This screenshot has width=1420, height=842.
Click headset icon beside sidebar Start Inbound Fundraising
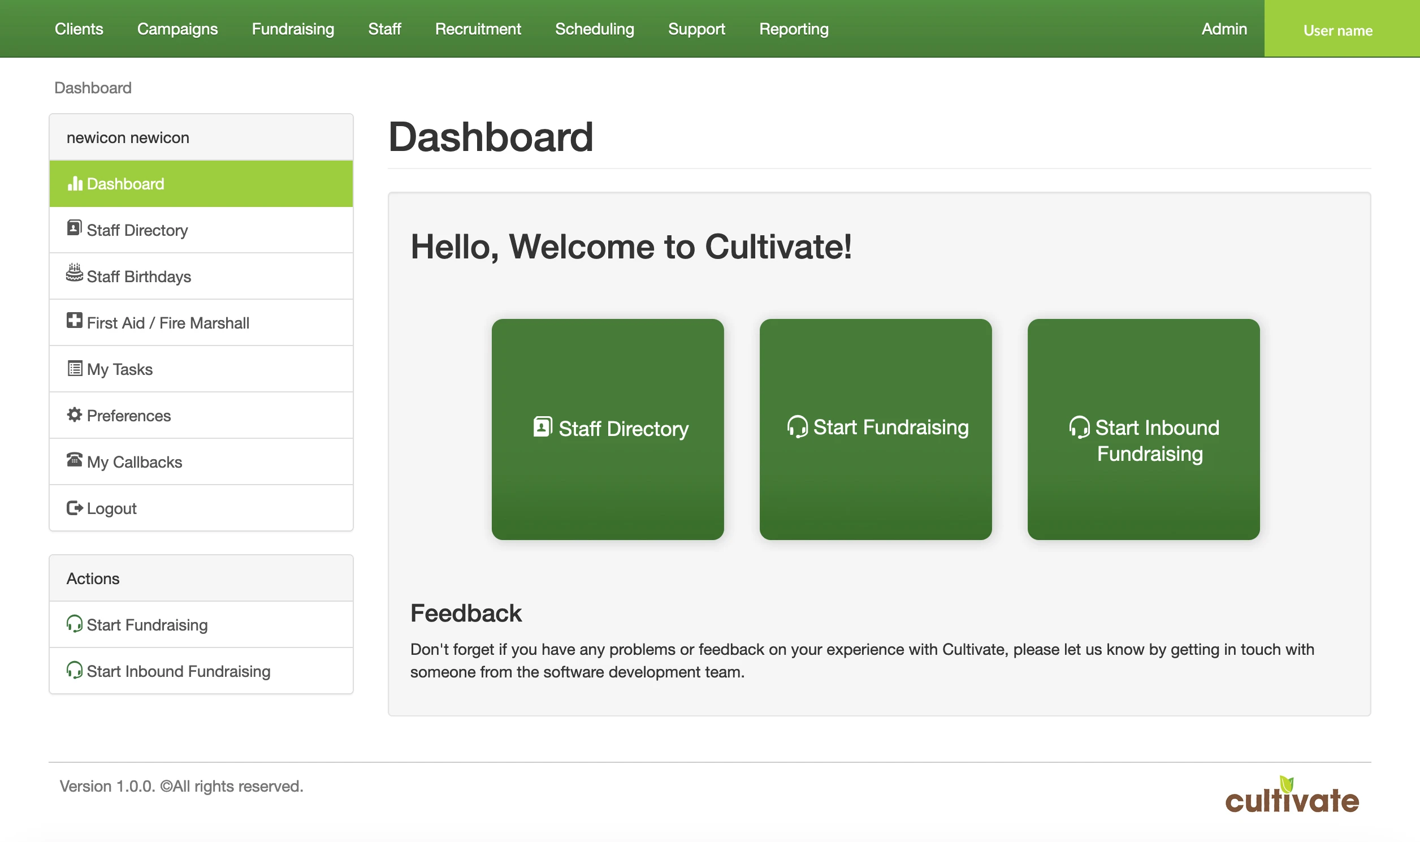(x=74, y=670)
